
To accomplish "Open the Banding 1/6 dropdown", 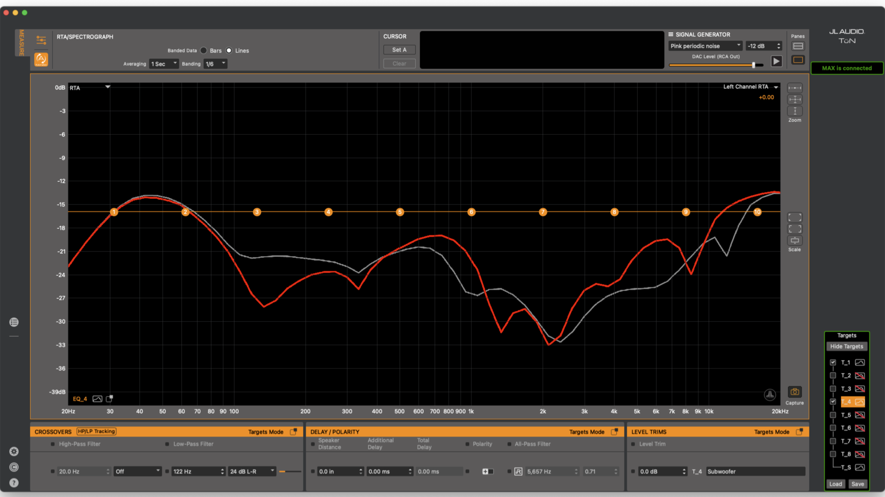I will click(x=215, y=64).
